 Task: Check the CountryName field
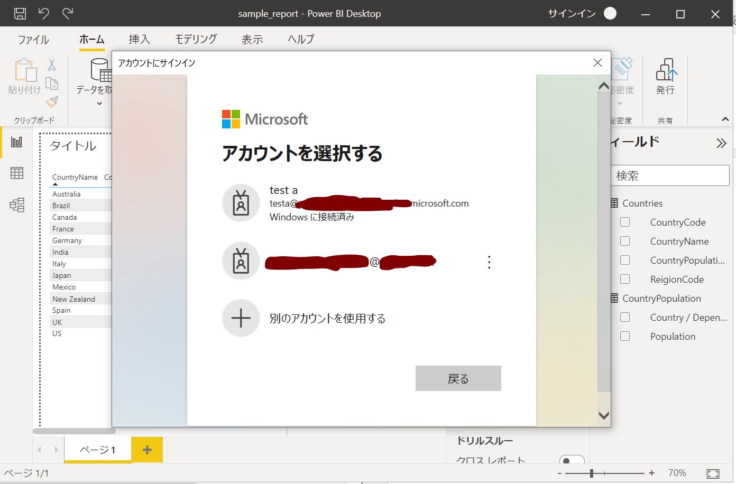pyautogui.click(x=625, y=241)
